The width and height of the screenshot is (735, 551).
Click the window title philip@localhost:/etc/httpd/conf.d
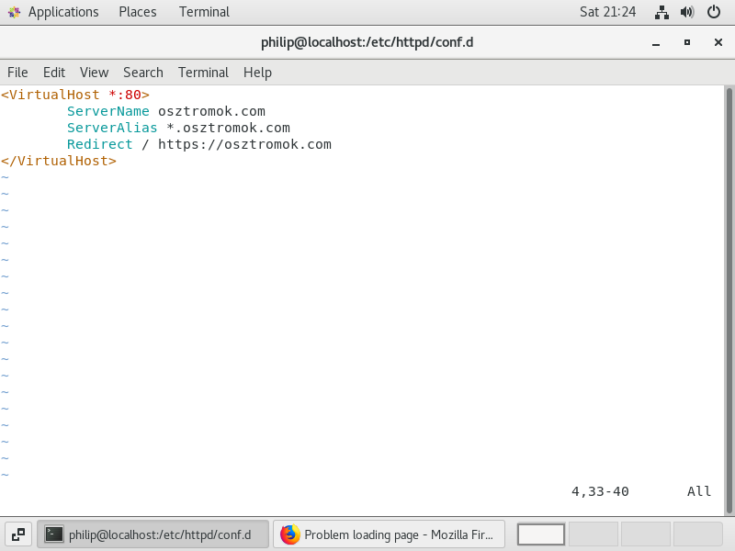[367, 42]
